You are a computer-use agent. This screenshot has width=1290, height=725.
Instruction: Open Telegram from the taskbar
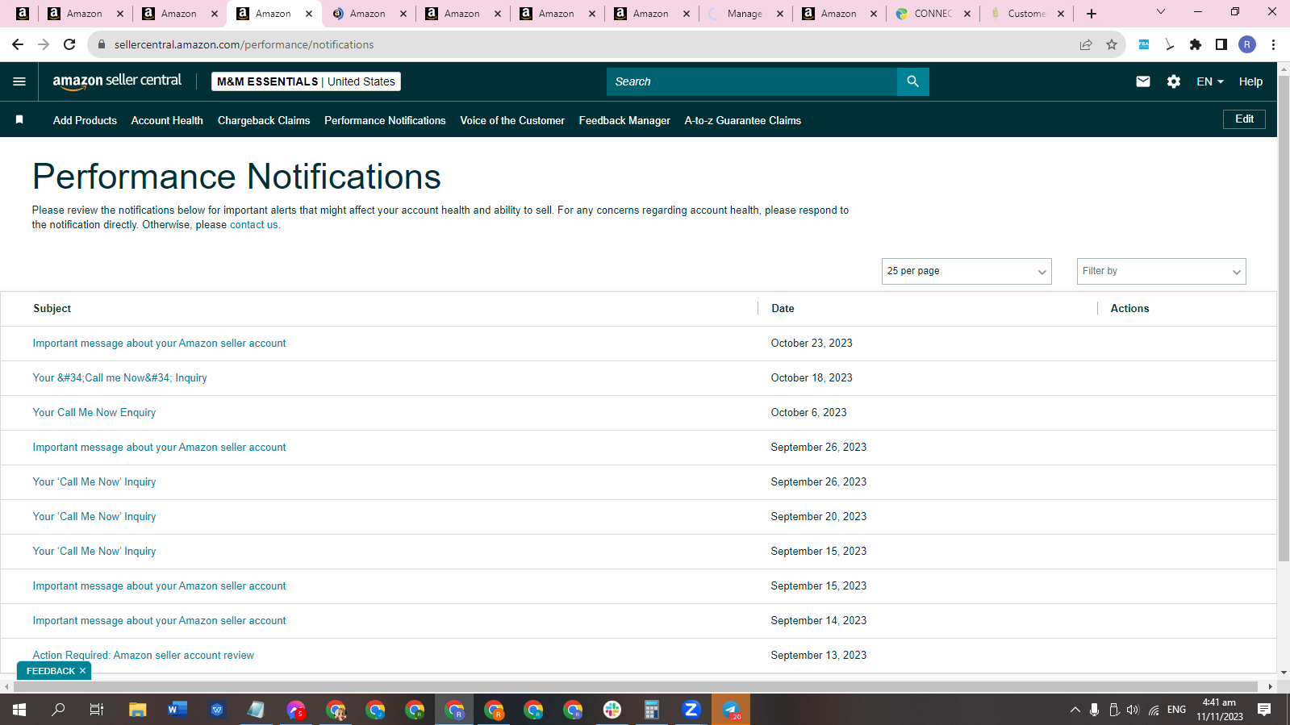(x=731, y=710)
